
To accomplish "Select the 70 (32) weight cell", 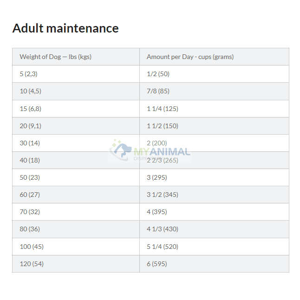I will [30, 212].
